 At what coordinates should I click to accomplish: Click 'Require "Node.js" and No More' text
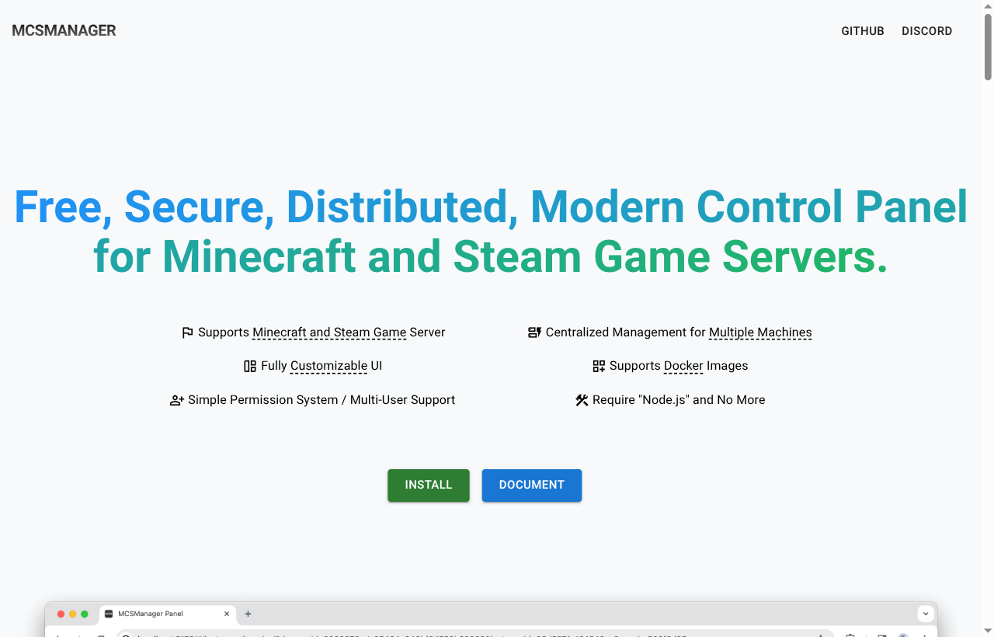[x=679, y=400]
